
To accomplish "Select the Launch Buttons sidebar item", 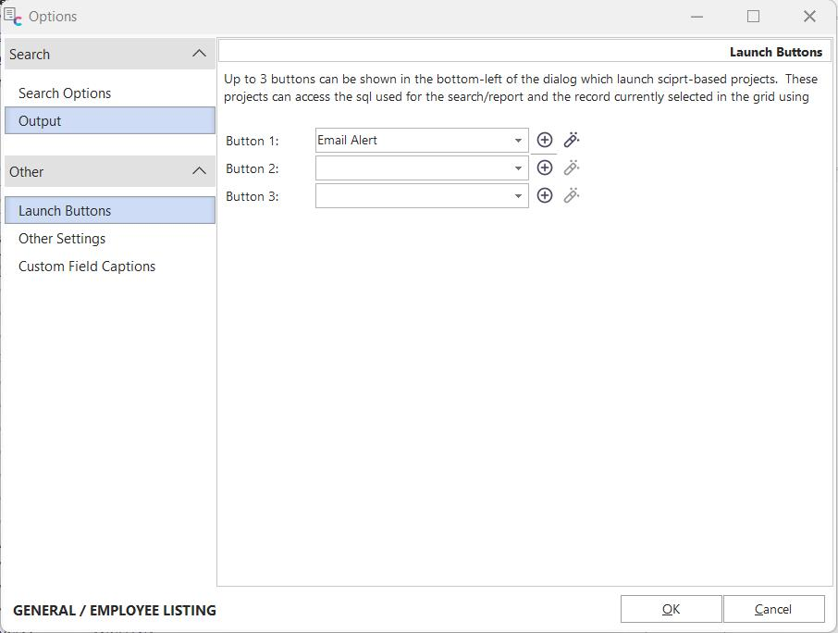I will click(65, 211).
